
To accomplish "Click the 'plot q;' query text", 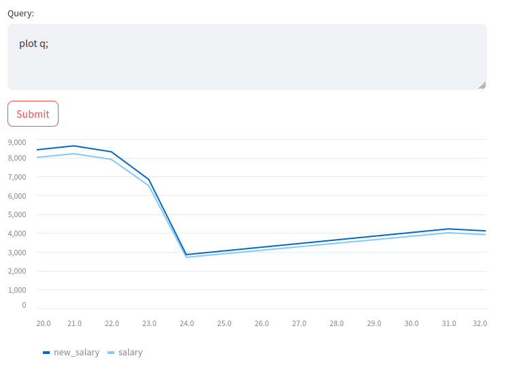I will (33, 44).
